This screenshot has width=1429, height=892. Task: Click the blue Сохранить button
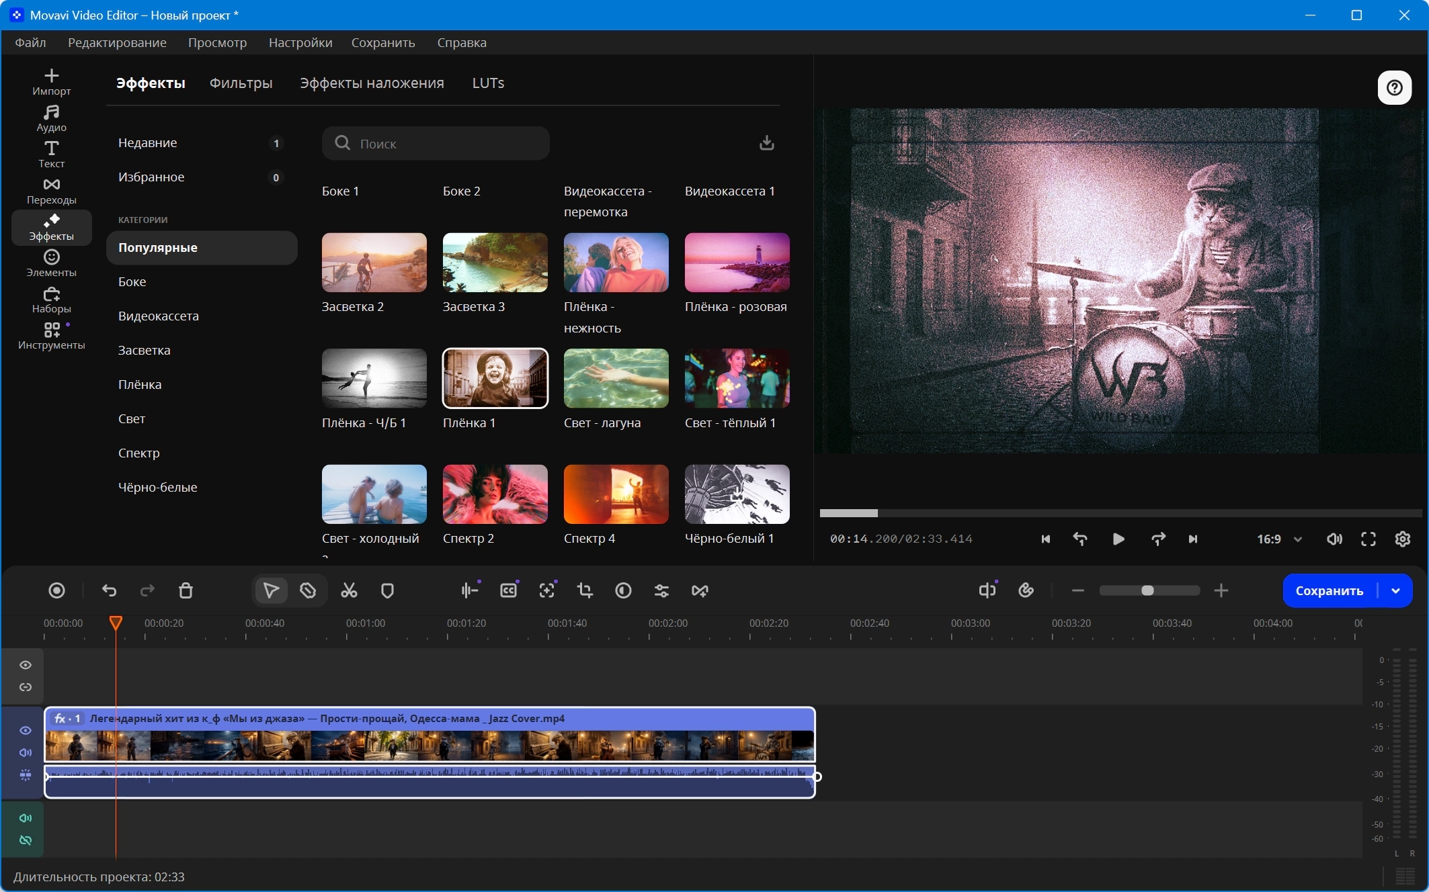(x=1329, y=590)
